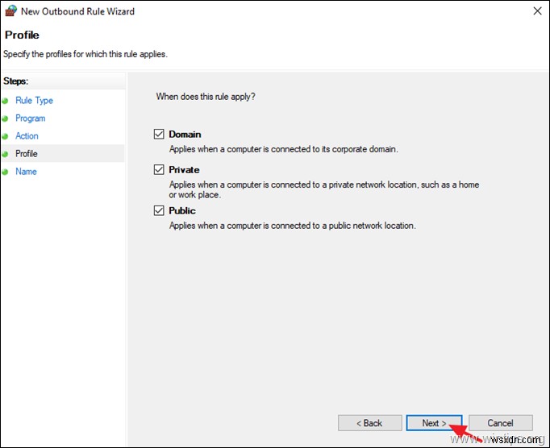Click the 'public network location' description text
550x448 pixels.
292,226
